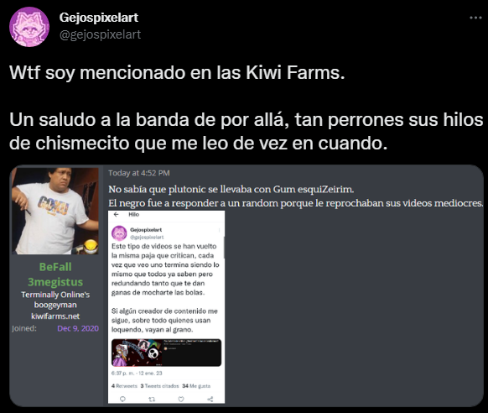Viewport: 488px width, 413px height.
Task: Click the 34 Me gusta count
Action: click(196, 386)
